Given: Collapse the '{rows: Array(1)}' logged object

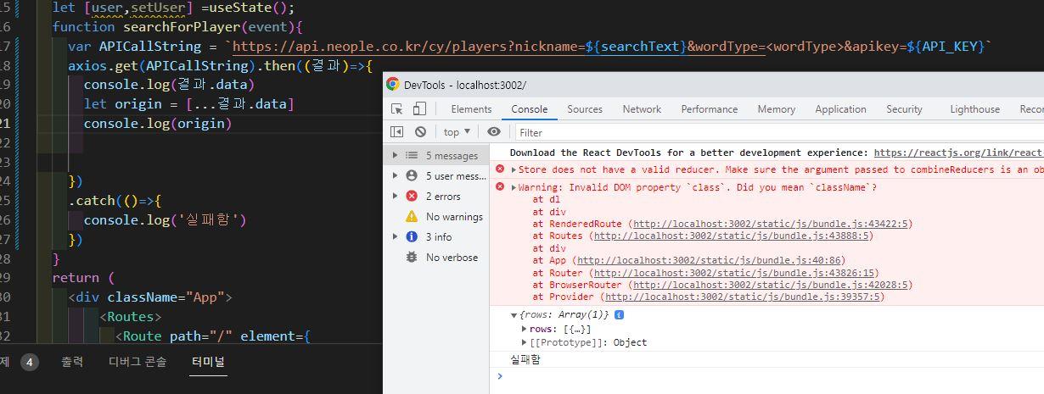Looking at the screenshot, I should pos(514,315).
